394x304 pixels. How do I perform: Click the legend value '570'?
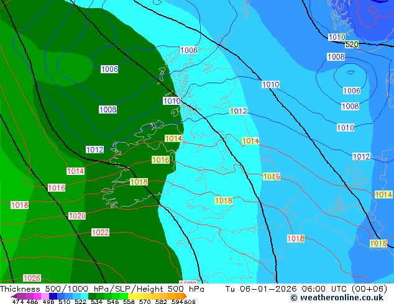click(x=145, y=302)
